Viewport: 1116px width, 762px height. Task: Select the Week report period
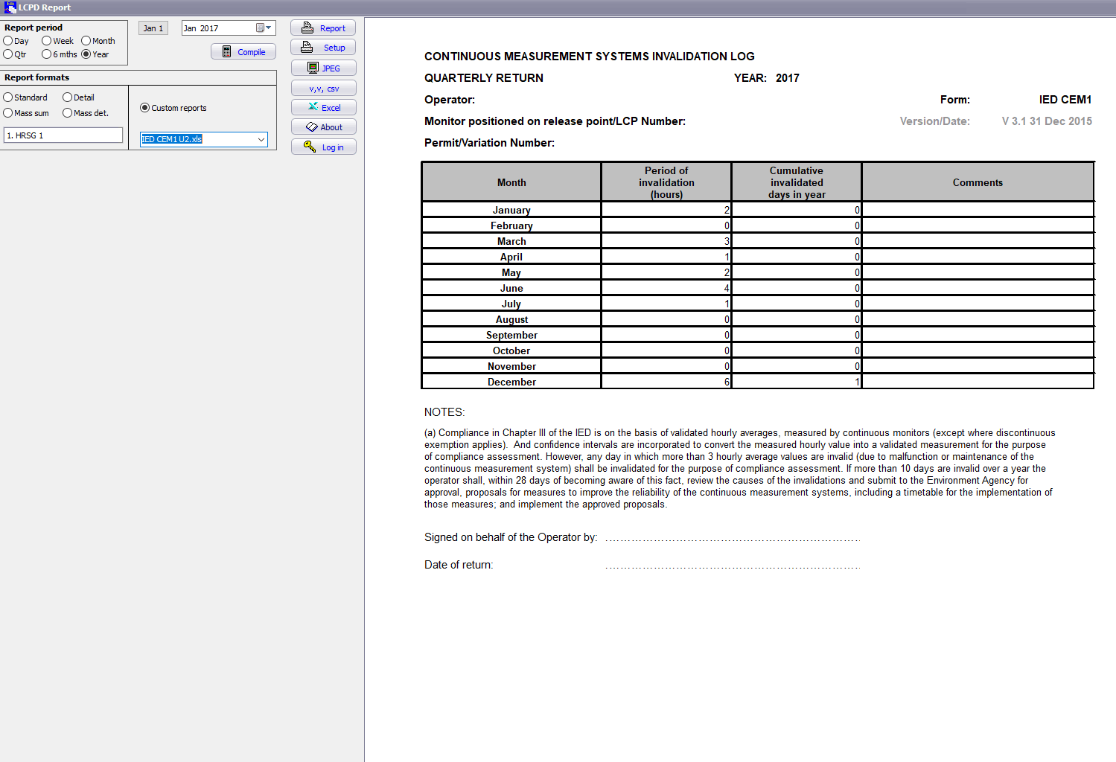point(47,41)
